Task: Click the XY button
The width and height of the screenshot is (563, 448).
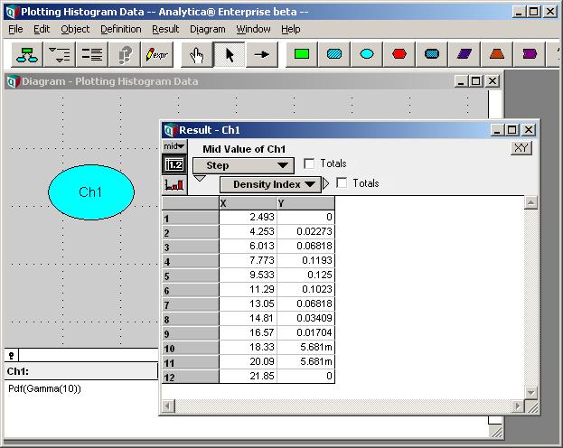Action: pyautogui.click(x=521, y=148)
